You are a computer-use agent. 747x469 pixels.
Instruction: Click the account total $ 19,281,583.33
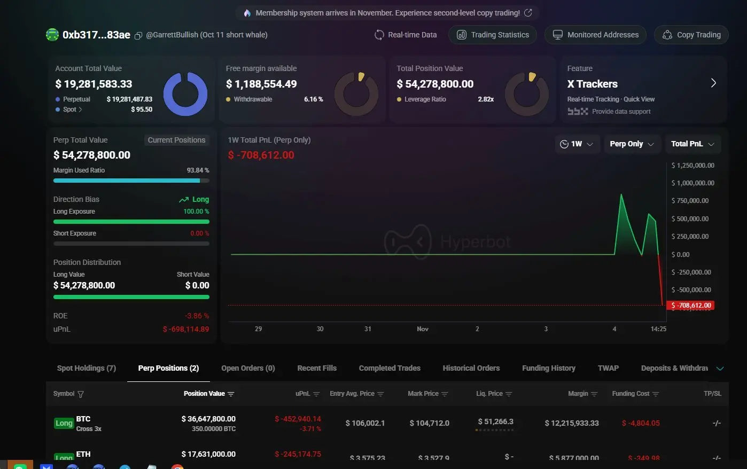click(x=94, y=84)
